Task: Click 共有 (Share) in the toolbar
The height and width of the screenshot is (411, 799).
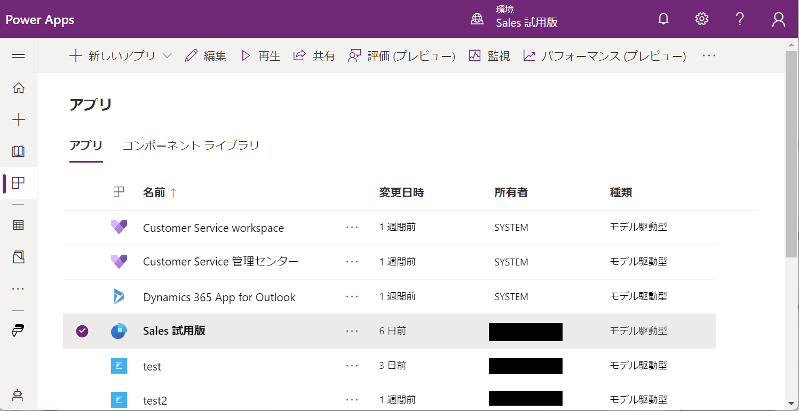Action: (314, 55)
